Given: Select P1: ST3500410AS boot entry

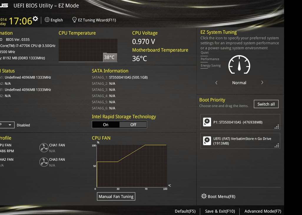Looking at the screenshot, I should click(x=240, y=122).
